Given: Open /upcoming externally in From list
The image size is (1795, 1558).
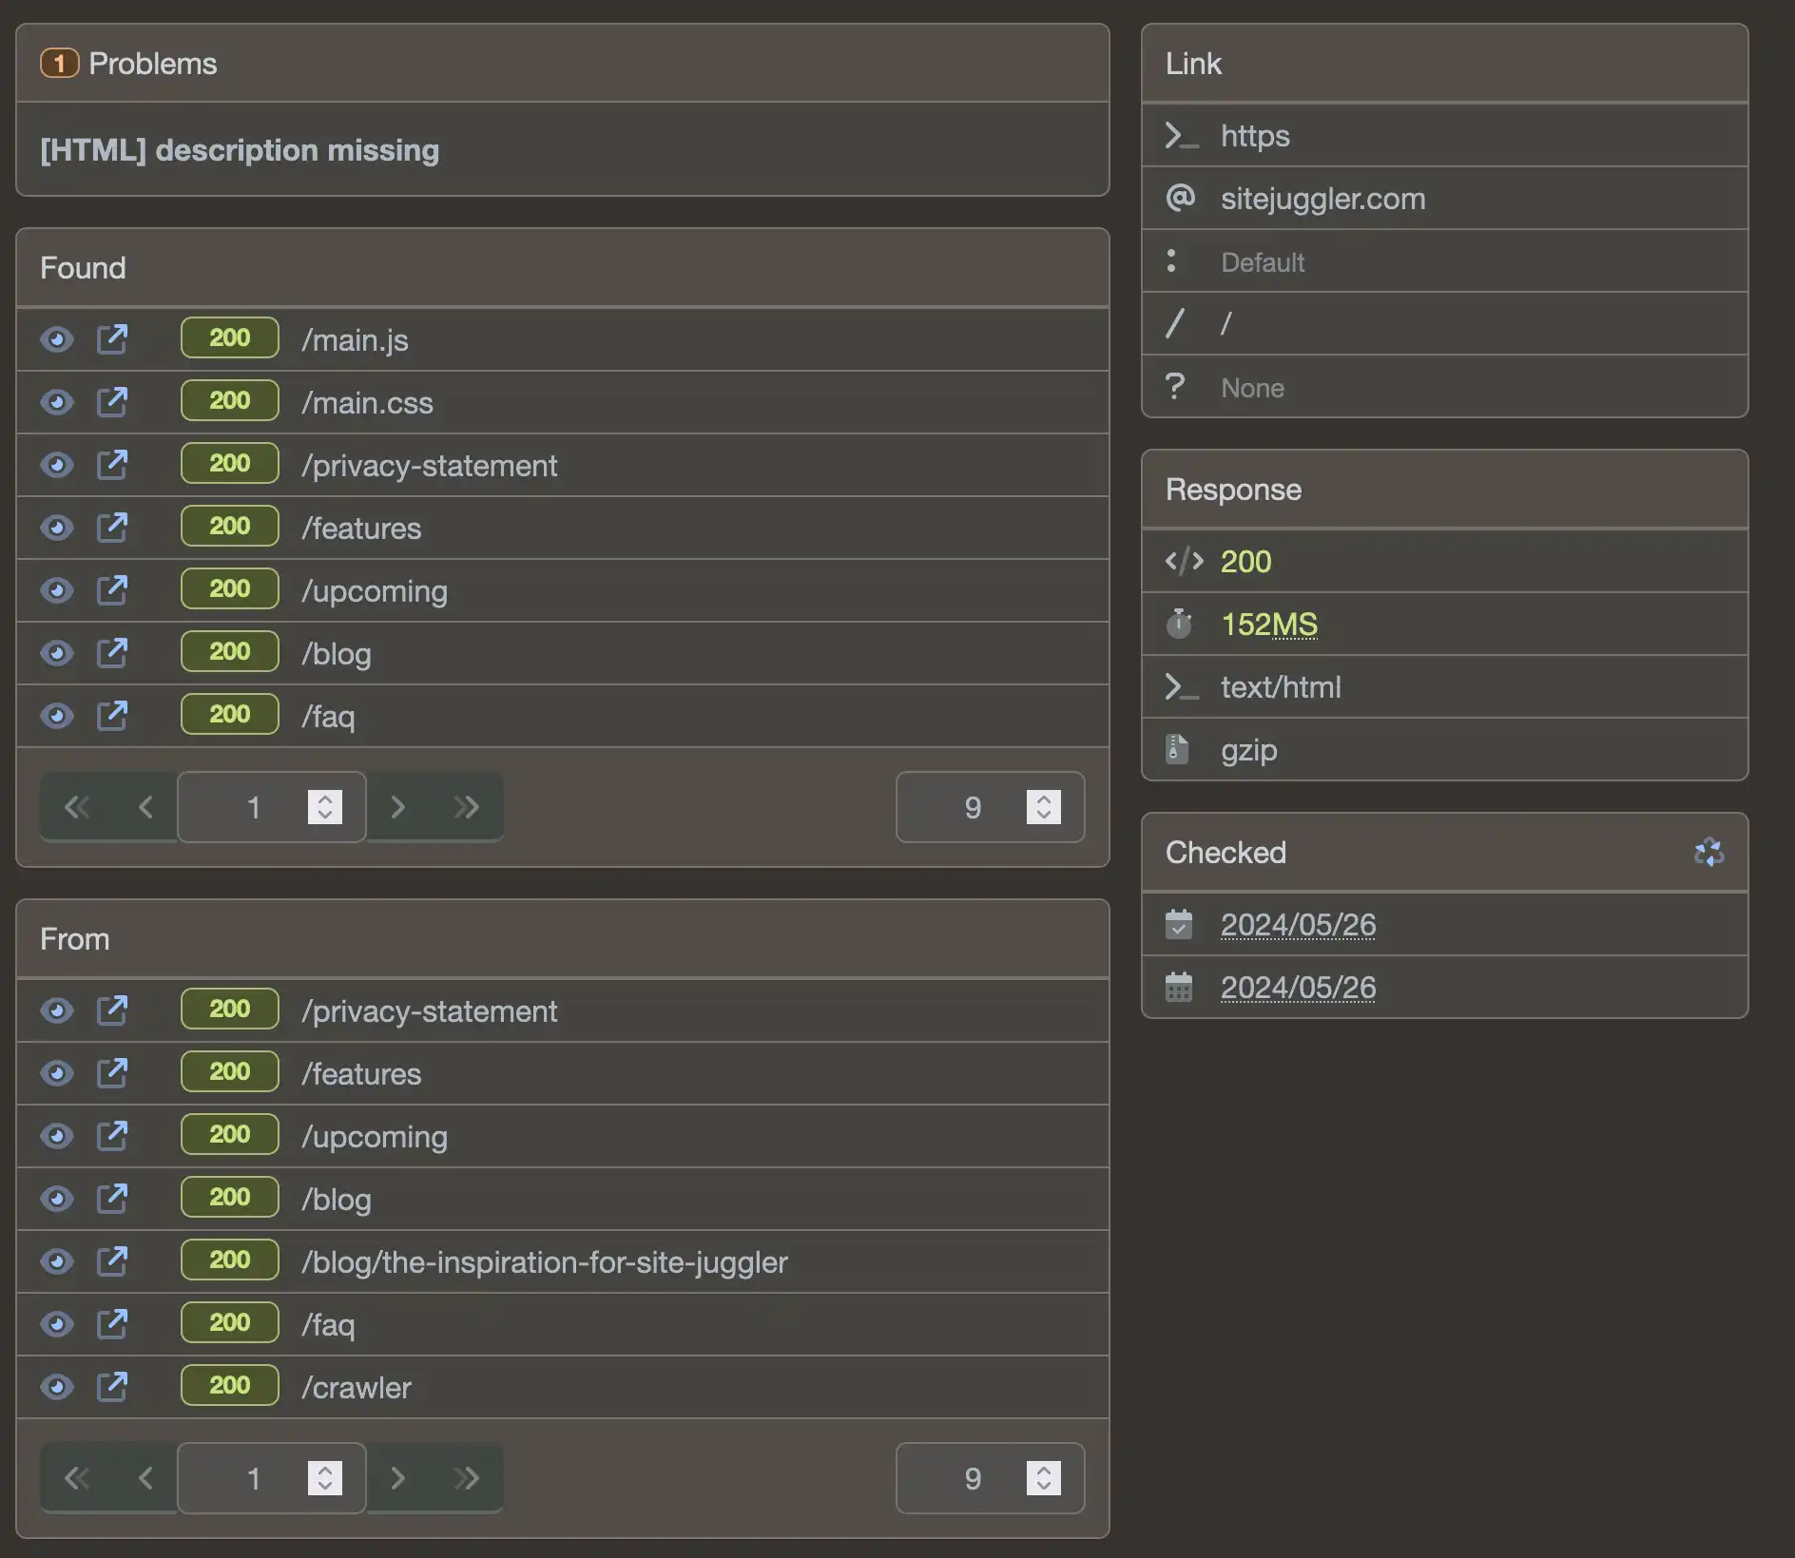Looking at the screenshot, I should [x=112, y=1136].
